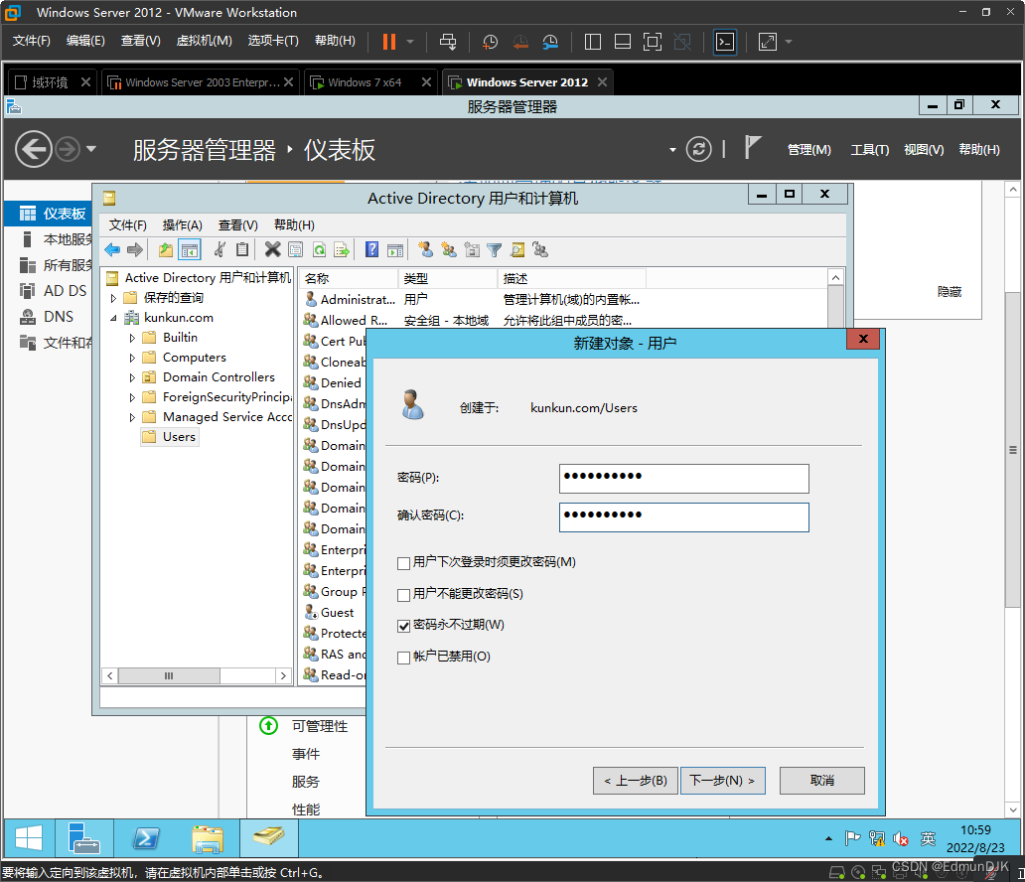This screenshot has width=1025, height=882.
Task: Switch to Windows Server 2003 Enterprise tab
Action: point(200,81)
